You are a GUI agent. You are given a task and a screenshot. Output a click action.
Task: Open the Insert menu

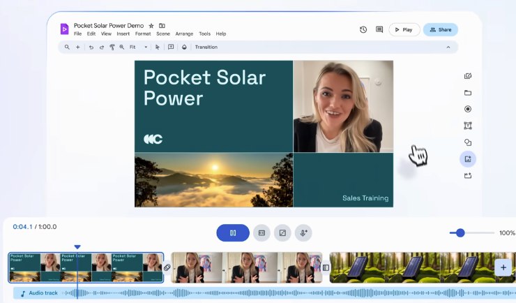(123, 34)
